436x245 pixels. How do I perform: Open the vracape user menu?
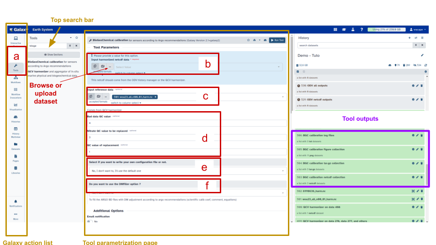(x=417, y=29)
